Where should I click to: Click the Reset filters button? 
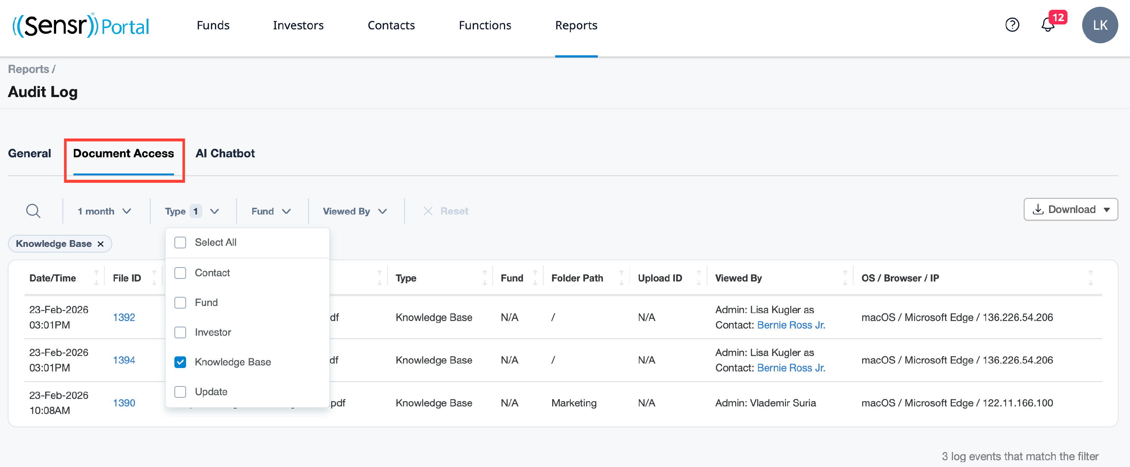click(446, 211)
